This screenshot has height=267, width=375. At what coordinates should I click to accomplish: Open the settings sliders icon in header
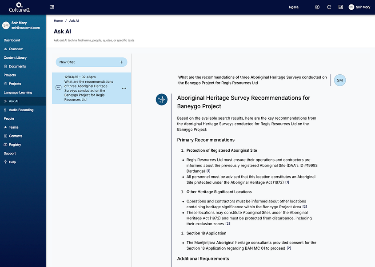click(340, 7)
